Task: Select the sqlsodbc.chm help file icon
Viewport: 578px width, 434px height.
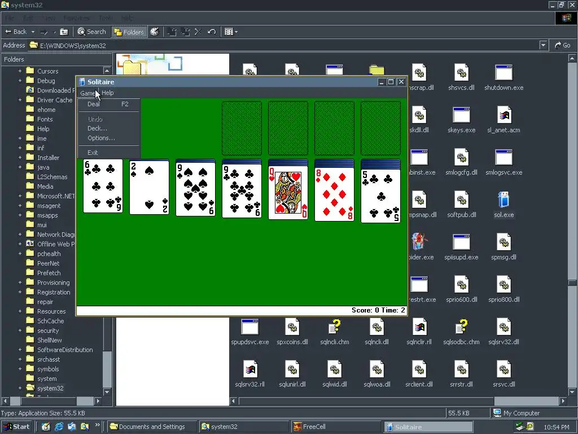Action: tap(461, 327)
